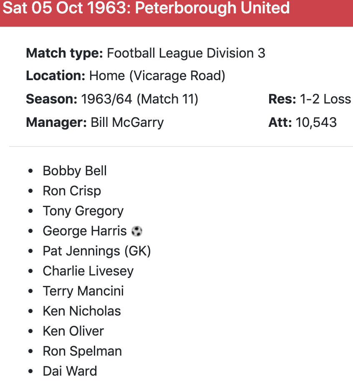Viewport: 353px width, 384px height.
Task: Click the red match title header
Action: pyautogui.click(x=176, y=13)
